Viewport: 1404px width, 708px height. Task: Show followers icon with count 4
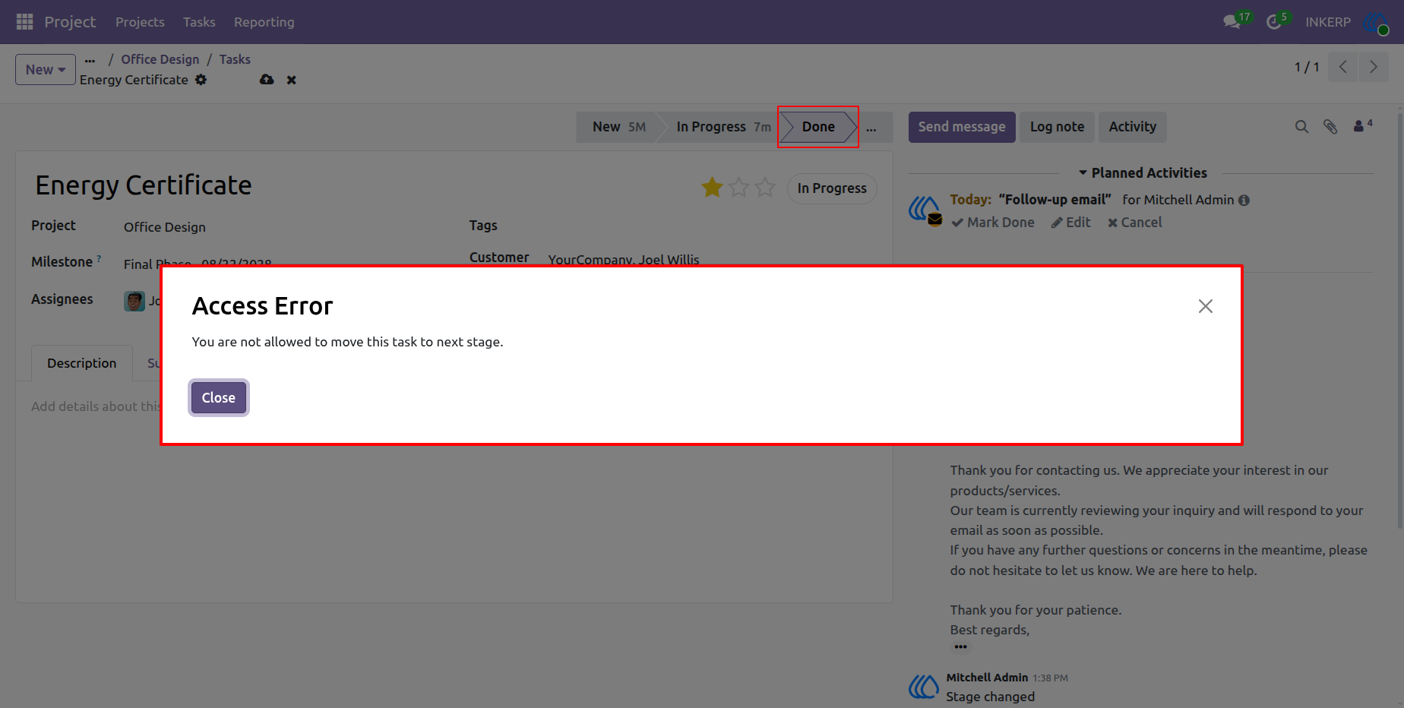pos(1363,125)
